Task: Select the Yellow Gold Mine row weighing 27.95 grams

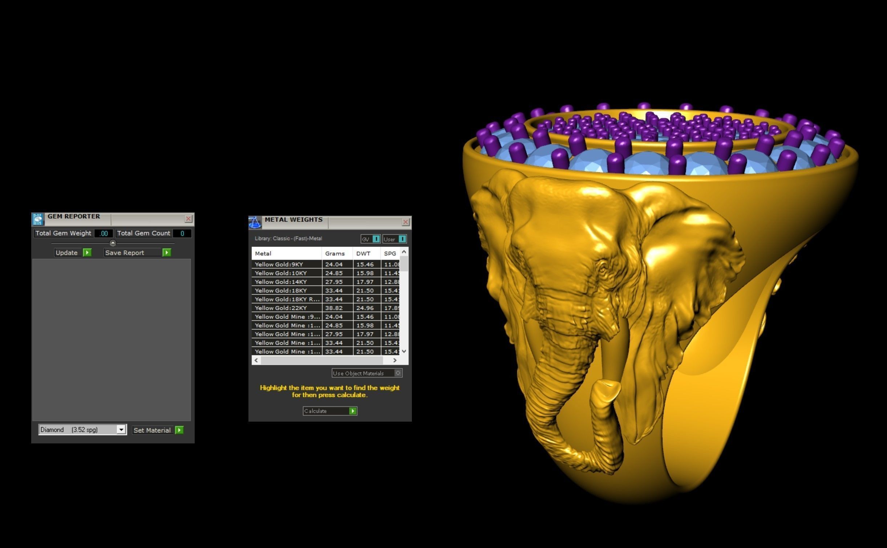Action: tap(326, 334)
